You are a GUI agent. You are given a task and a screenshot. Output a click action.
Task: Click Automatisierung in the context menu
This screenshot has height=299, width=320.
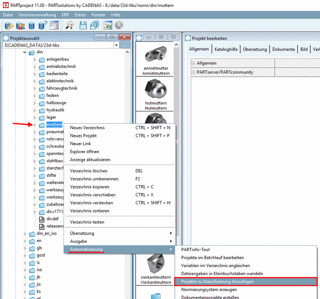(120, 249)
